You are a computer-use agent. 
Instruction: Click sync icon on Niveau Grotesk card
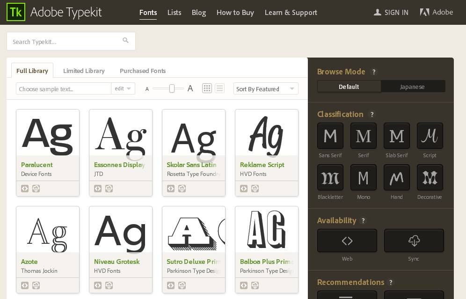coord(109,285)
